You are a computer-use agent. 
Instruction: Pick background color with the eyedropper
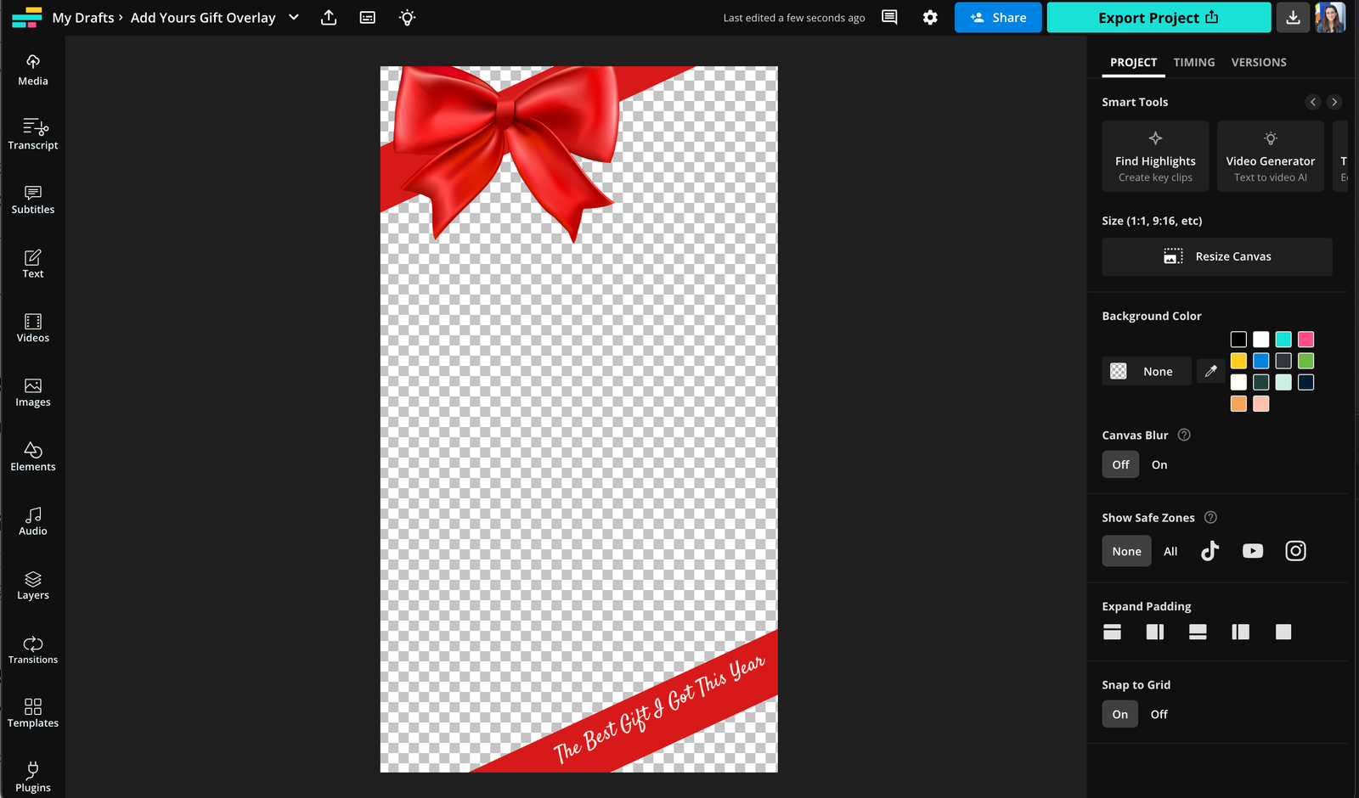(1210, 371)
